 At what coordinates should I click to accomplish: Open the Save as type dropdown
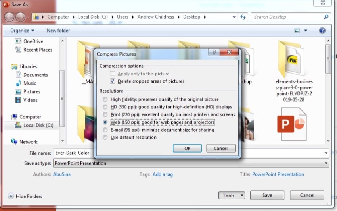coord(326,163)
